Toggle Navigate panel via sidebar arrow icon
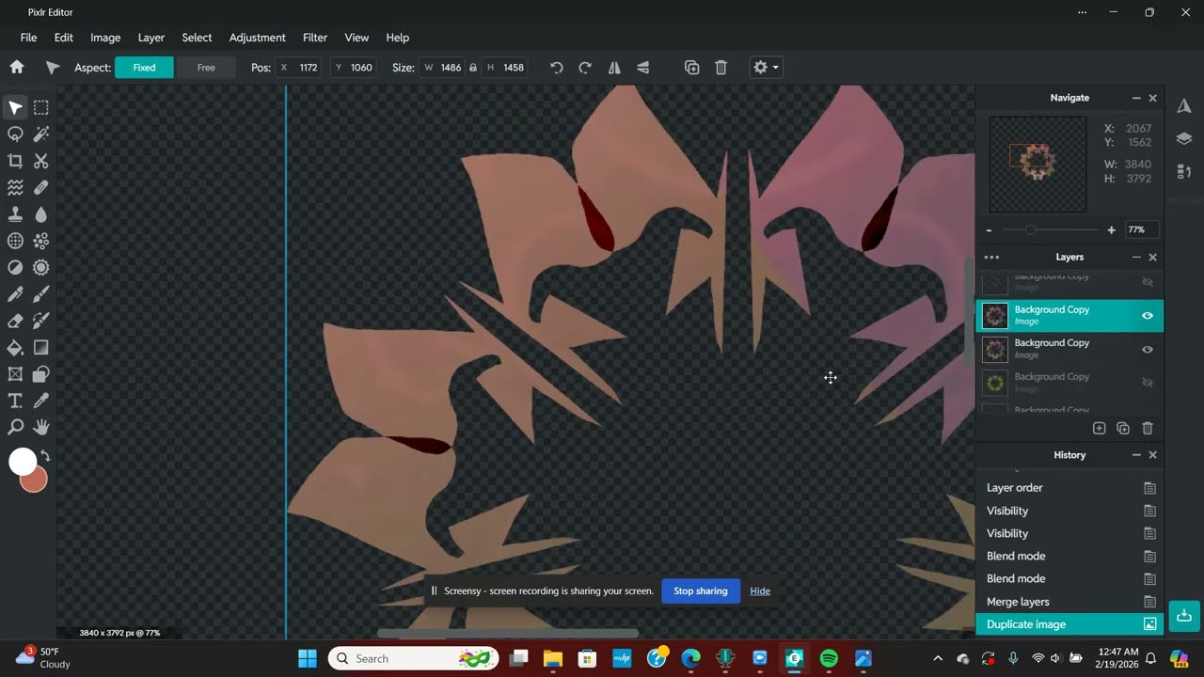The height and width of the screenshot is (677, 1204). [1184, 106]
